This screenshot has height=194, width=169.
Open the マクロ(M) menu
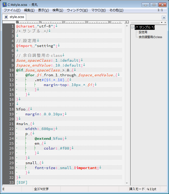coord(98,10)
